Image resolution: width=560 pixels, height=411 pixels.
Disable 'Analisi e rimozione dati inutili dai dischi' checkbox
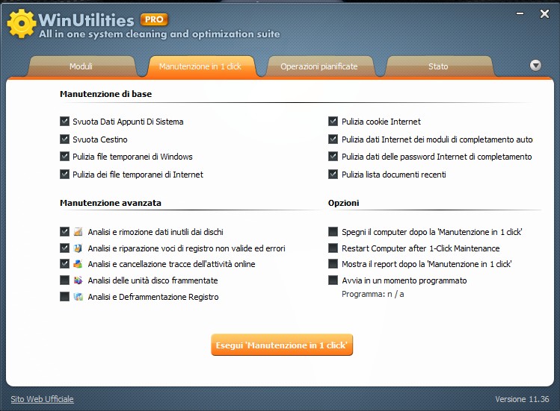pyautogui.click(x=64, y=232)
